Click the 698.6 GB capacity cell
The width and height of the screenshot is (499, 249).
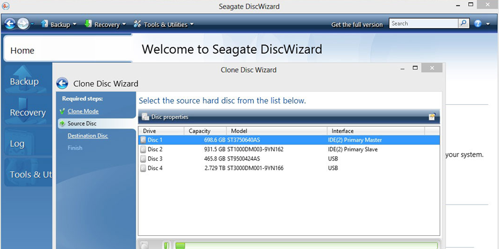click(215, 140)
